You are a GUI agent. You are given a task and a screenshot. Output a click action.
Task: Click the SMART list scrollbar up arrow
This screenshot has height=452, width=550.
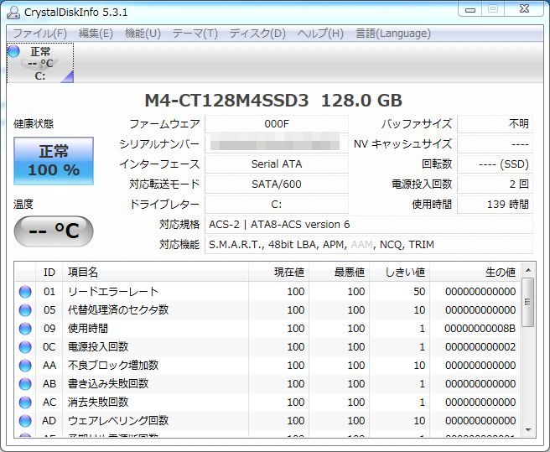[528, 270]
